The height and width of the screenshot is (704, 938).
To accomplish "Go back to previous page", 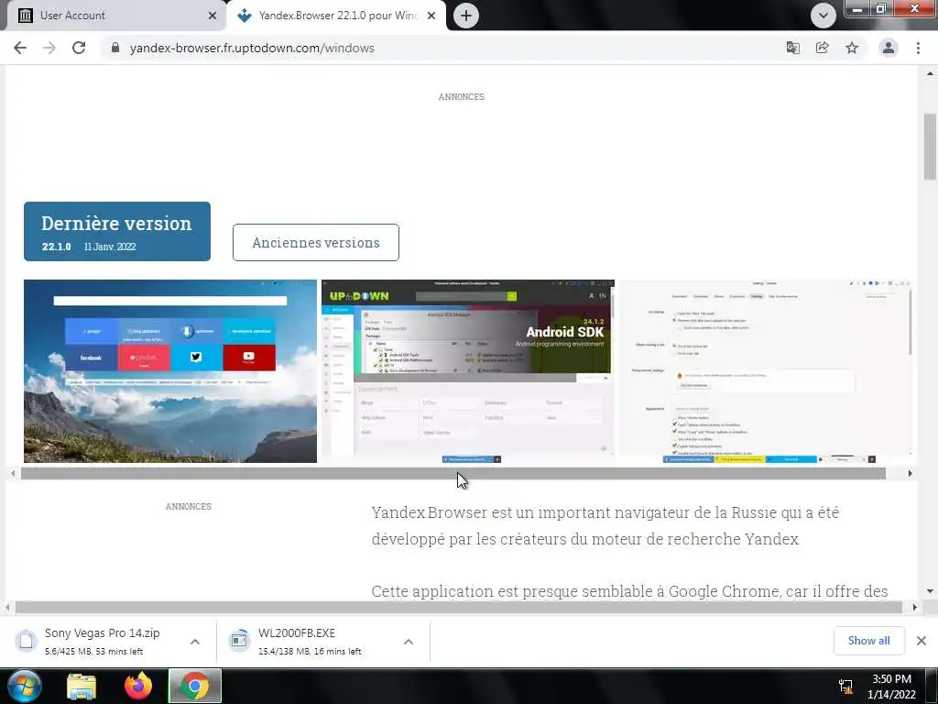I will pos(20,48).
